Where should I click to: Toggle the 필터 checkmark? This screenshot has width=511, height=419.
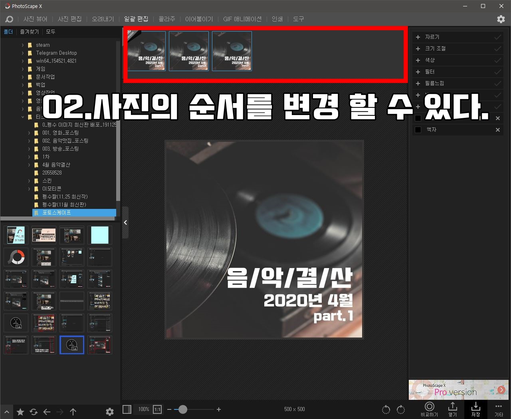click(498, 72)
